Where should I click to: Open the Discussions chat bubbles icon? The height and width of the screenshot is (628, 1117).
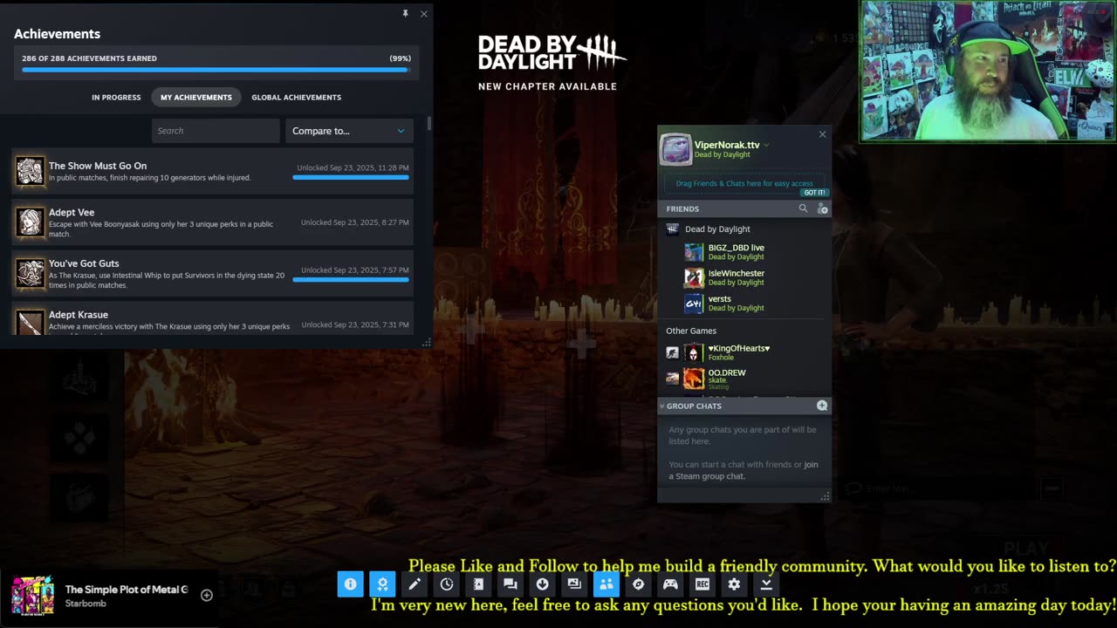point(511,584)
